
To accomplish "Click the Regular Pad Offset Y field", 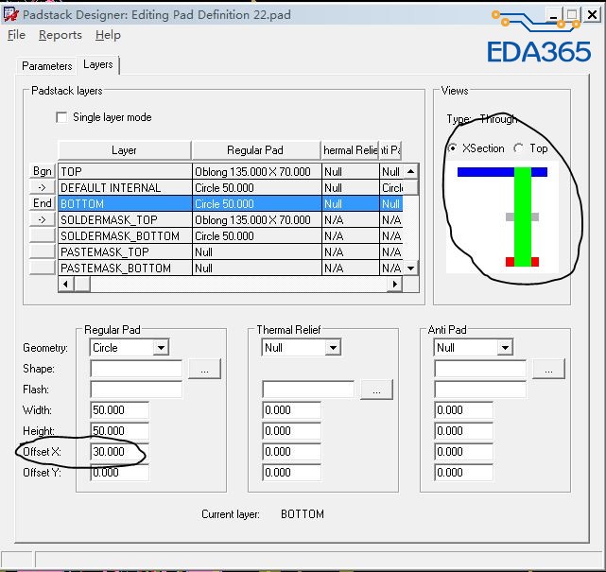I will point(119,473).
